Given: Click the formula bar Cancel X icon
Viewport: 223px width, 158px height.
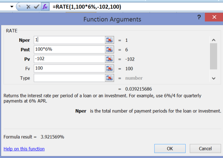Looking at the screenshot, I should pos(28,7).
